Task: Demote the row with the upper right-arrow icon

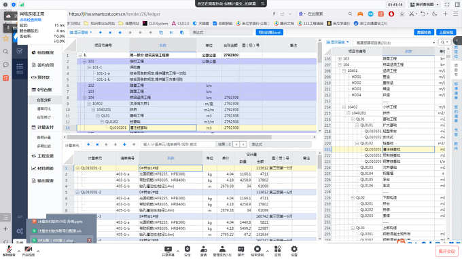Action: click(x=130, y=33)
